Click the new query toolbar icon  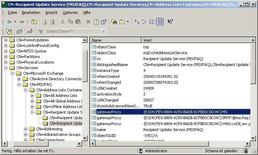click(x=9, y=31)
